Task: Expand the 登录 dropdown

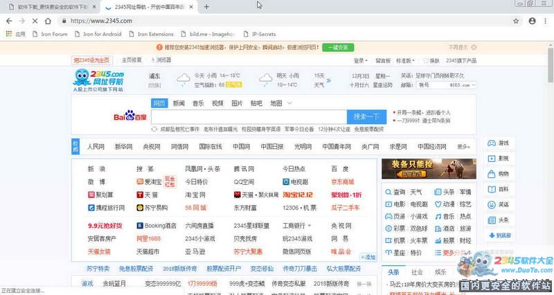Action: [x=360, y=61]
